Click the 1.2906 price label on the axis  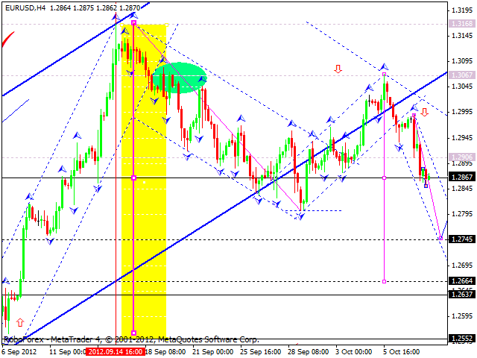462,157
